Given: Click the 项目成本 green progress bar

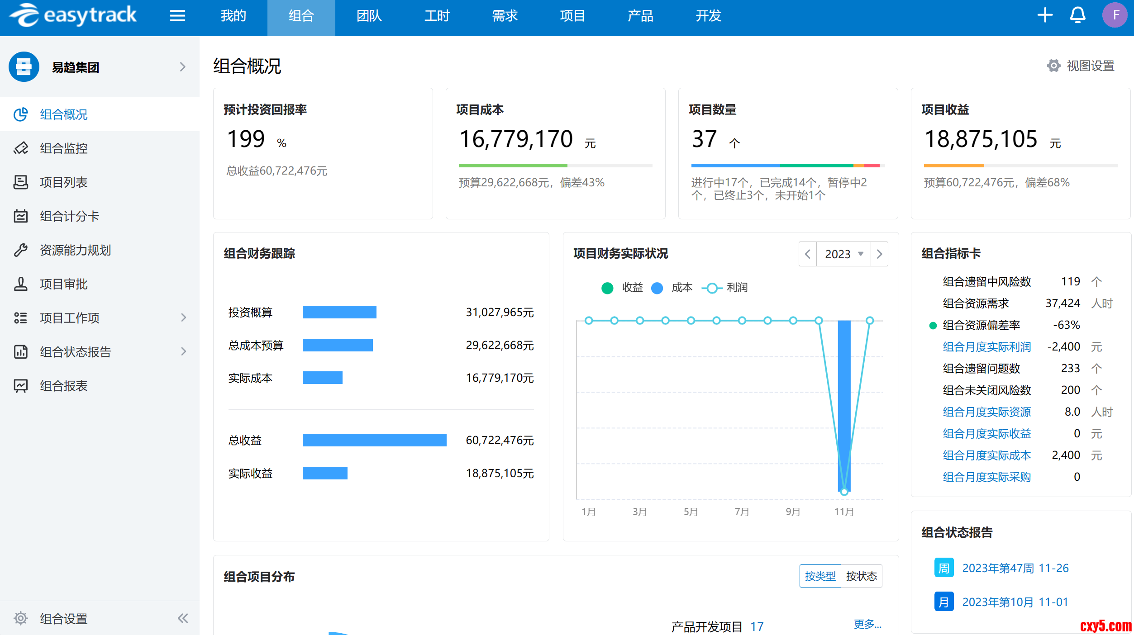Looking at the screenshot, I should click(512, 166).
